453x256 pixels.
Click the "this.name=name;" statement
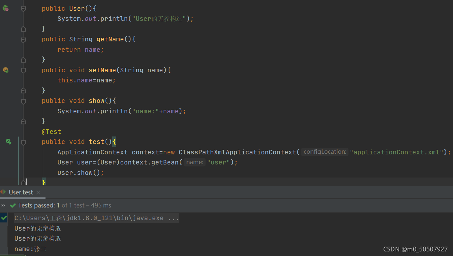tap(86, 80)
